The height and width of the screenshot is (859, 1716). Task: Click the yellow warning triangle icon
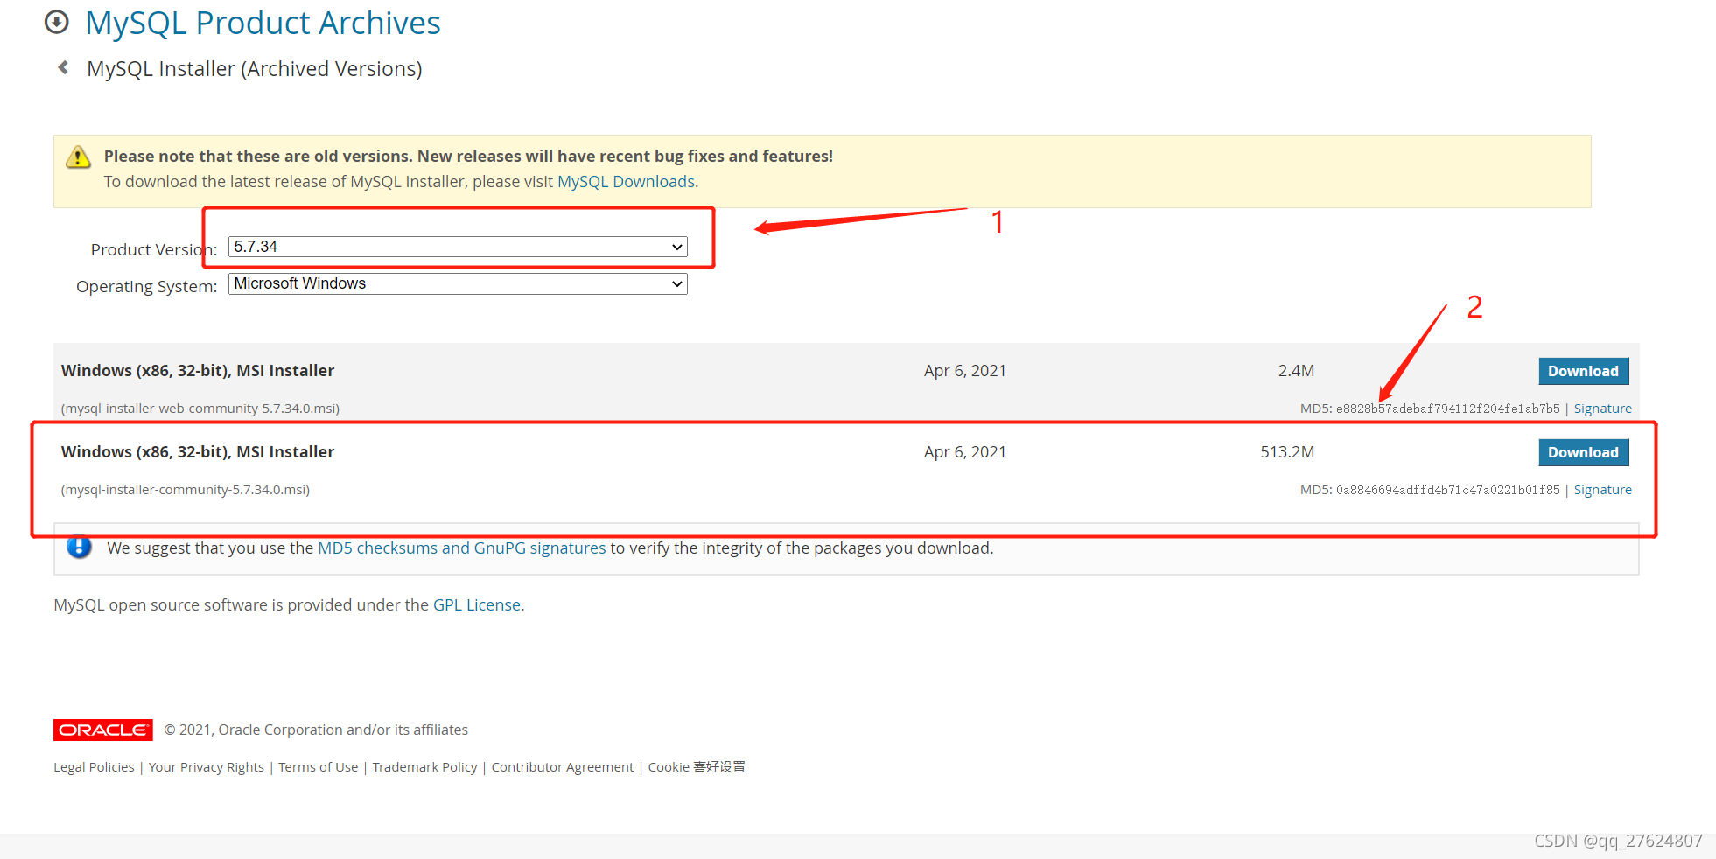pyautogui.click(x=78, y=157)
